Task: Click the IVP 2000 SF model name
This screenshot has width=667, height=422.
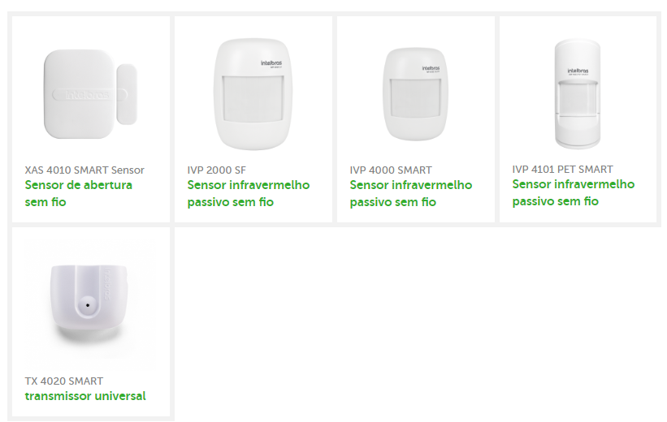Action: [x=217, y=170]
